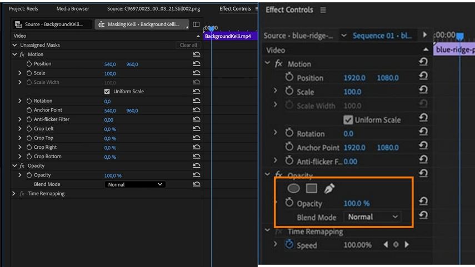Toggle Position stopwatch in right panel
The height and width of the screenshot is (267, 475).
coord(289,77)
